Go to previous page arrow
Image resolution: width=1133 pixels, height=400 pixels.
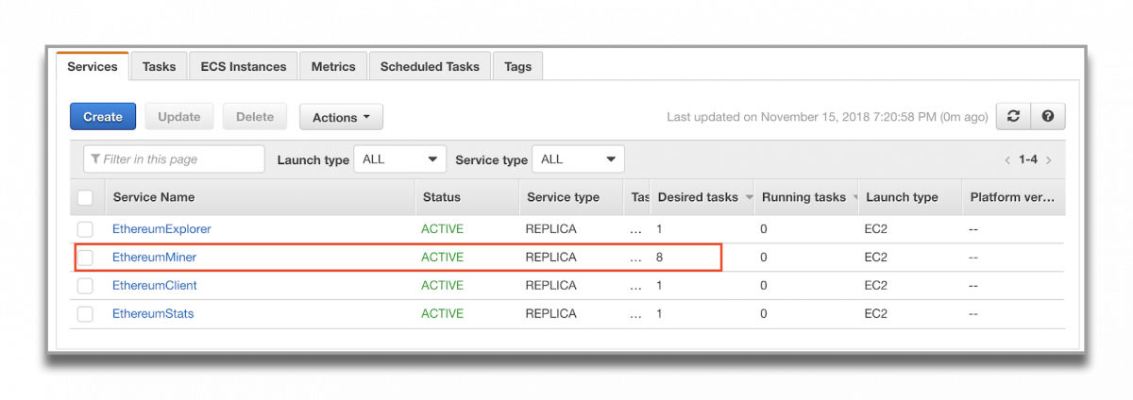tap(1007, 160)
